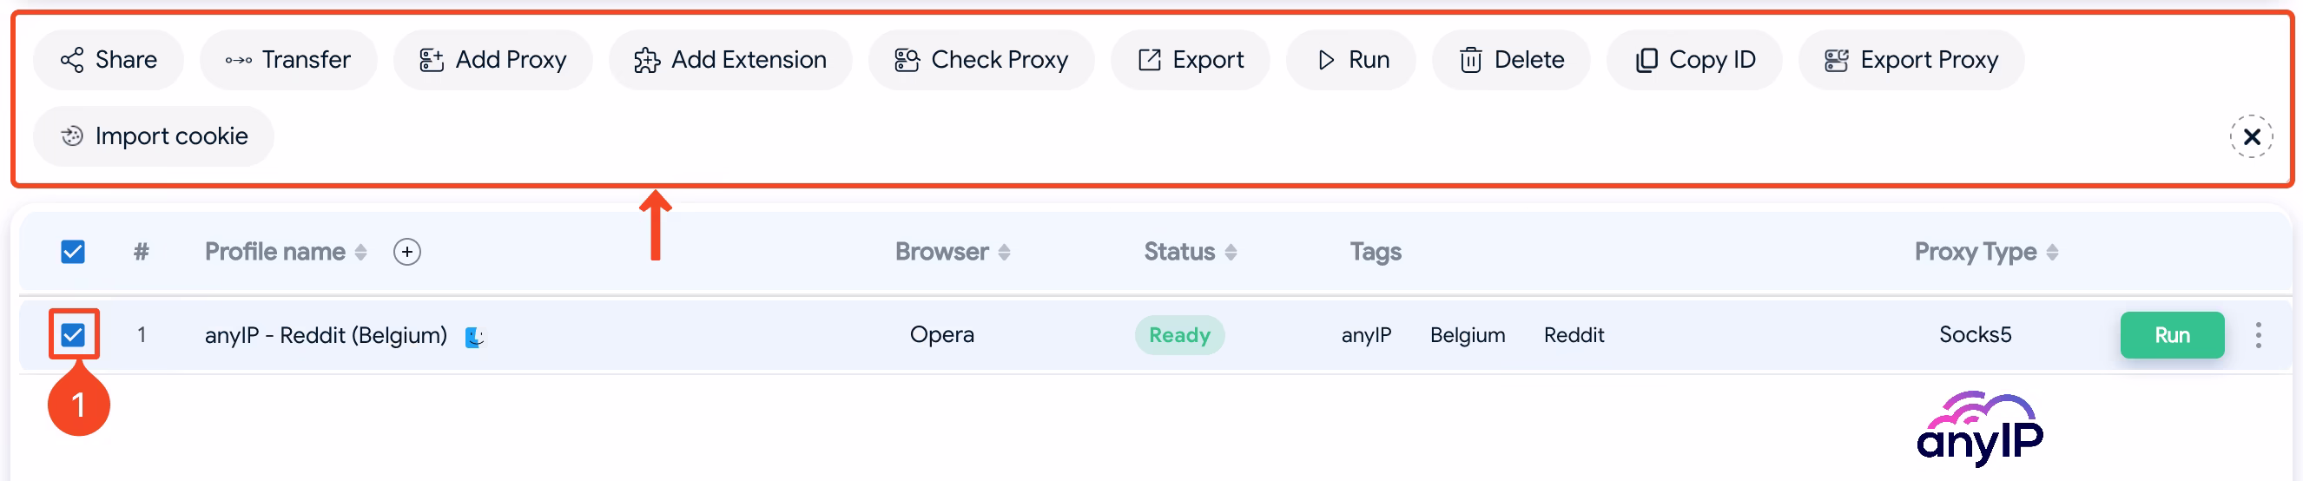Open the three-dot row options menu
Screen dimensions: 2303x481
(x=2257, y=335)
